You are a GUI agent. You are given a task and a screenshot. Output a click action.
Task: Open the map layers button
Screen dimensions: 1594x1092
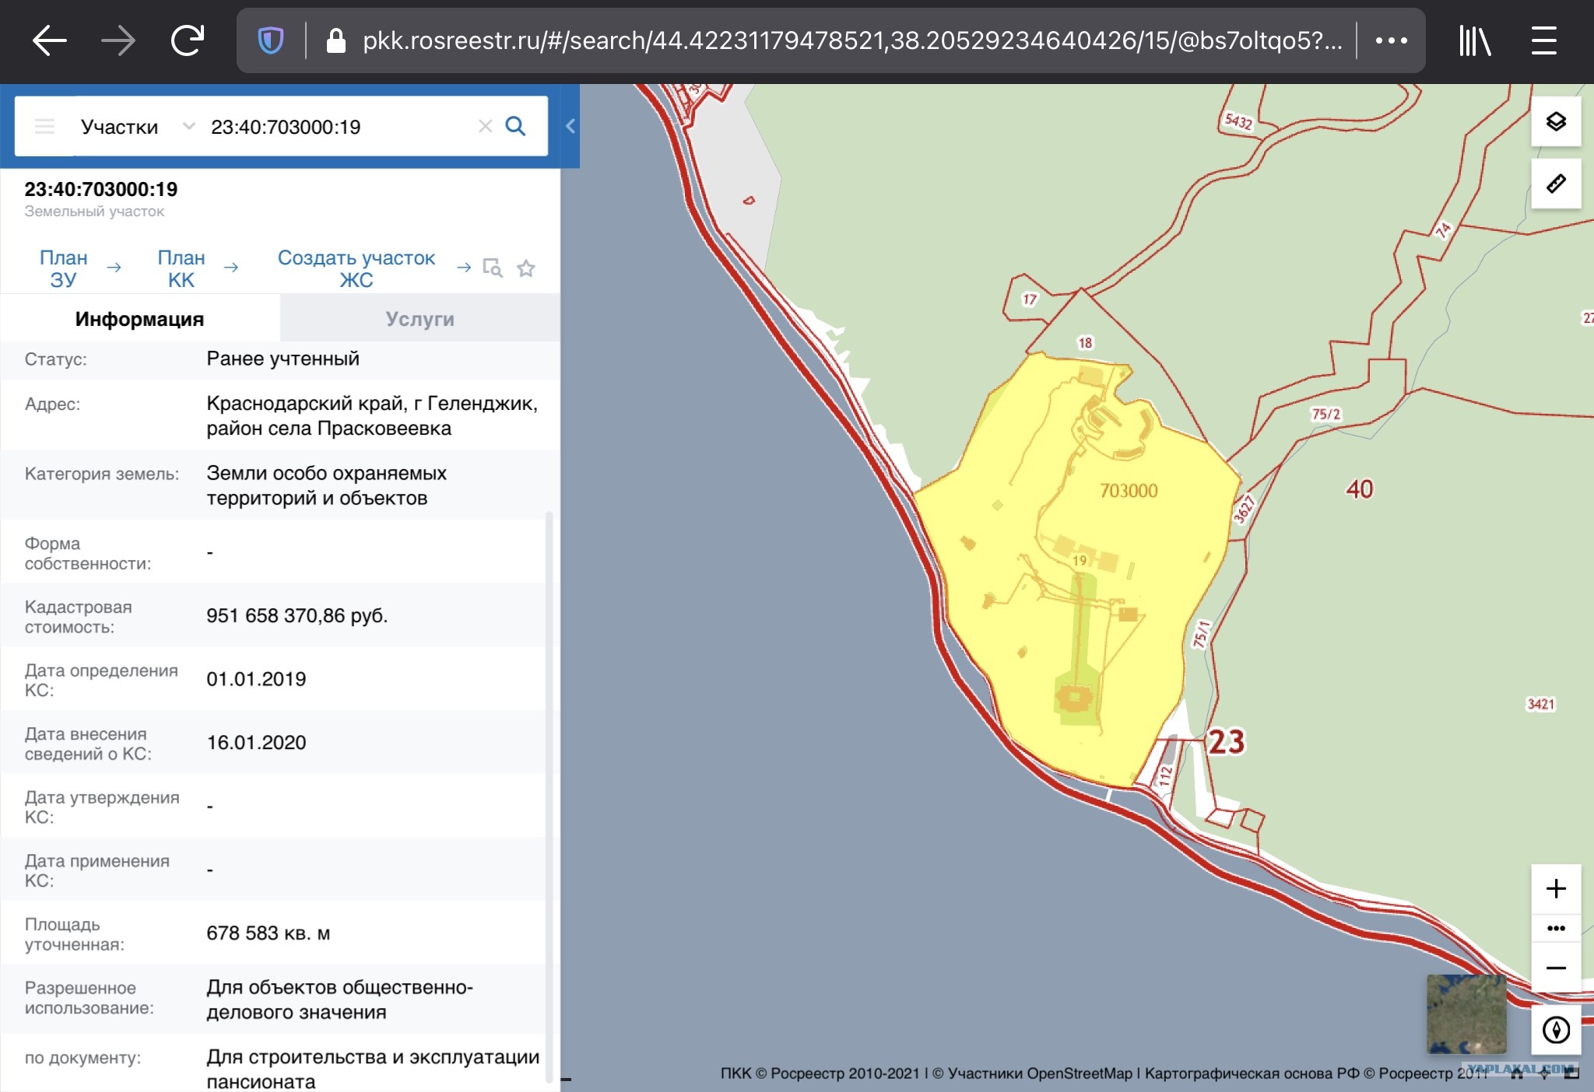[x=1556, y=121]
